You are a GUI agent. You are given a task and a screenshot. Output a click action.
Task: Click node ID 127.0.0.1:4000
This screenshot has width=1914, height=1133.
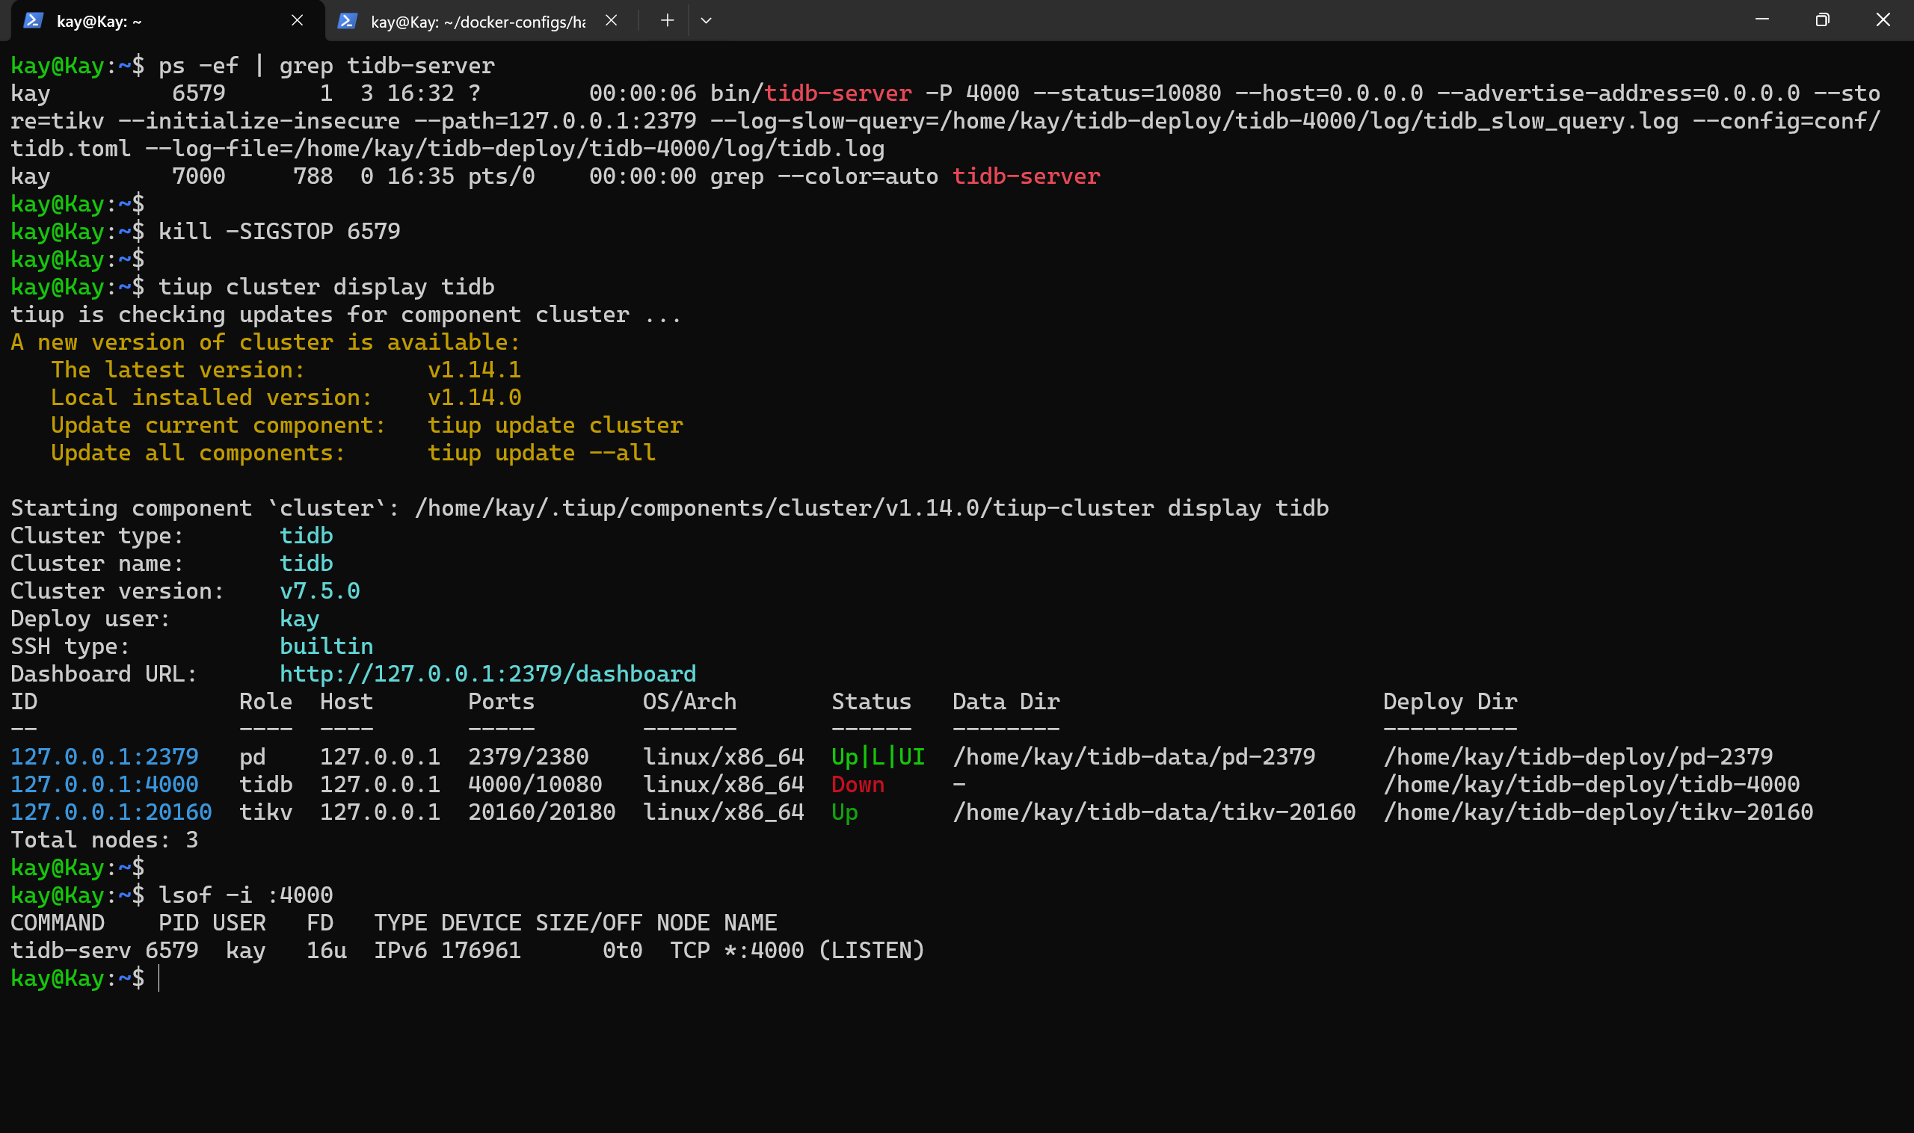[x=105, y=784]
